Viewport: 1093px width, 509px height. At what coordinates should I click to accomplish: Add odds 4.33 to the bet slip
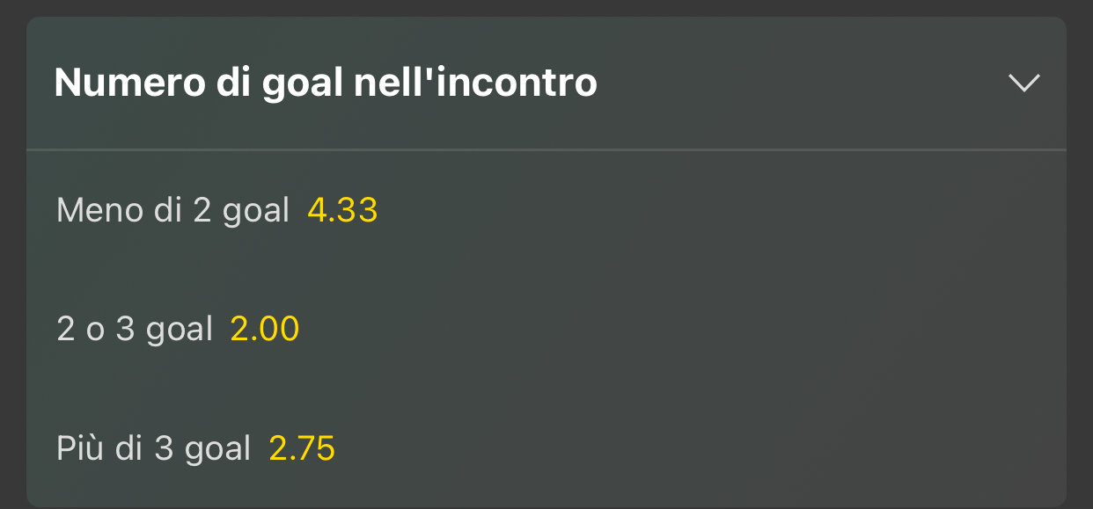342,211
